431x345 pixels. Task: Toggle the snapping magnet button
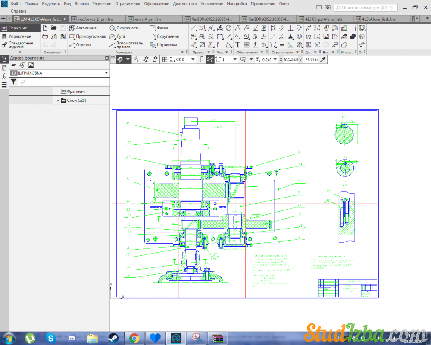point(121,60)
